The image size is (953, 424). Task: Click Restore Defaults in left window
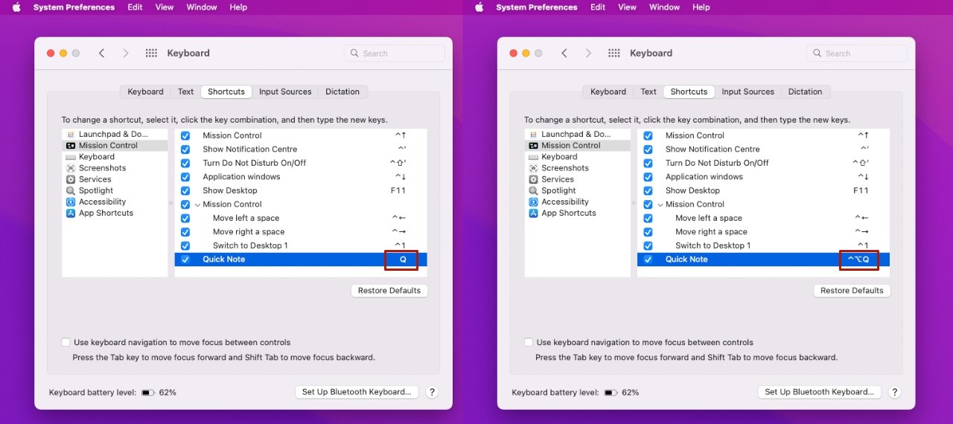389,290
